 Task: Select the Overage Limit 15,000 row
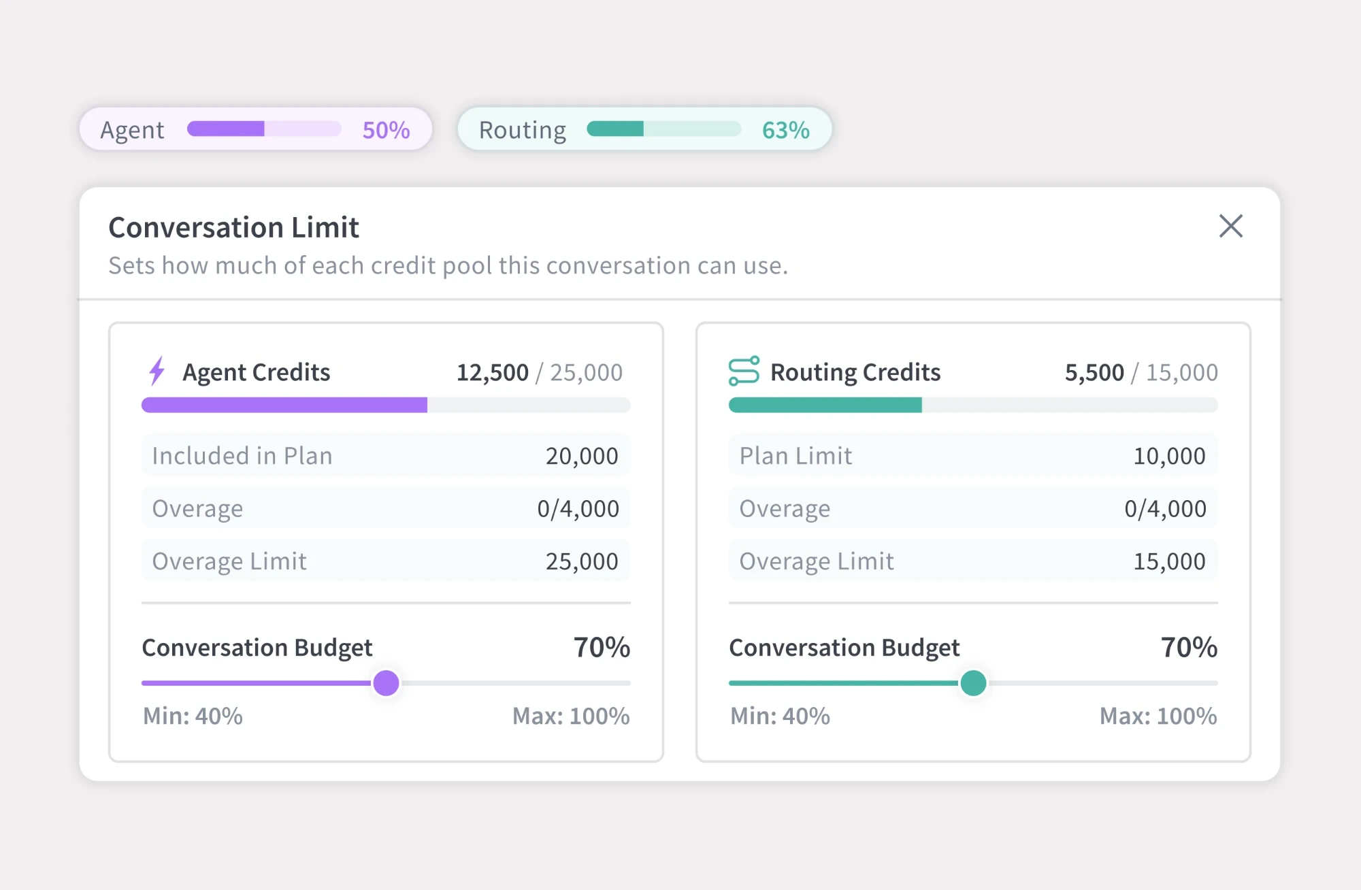(x=973, y=561)
